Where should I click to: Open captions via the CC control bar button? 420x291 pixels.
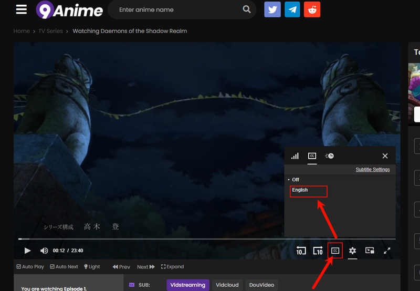(335, 251)
